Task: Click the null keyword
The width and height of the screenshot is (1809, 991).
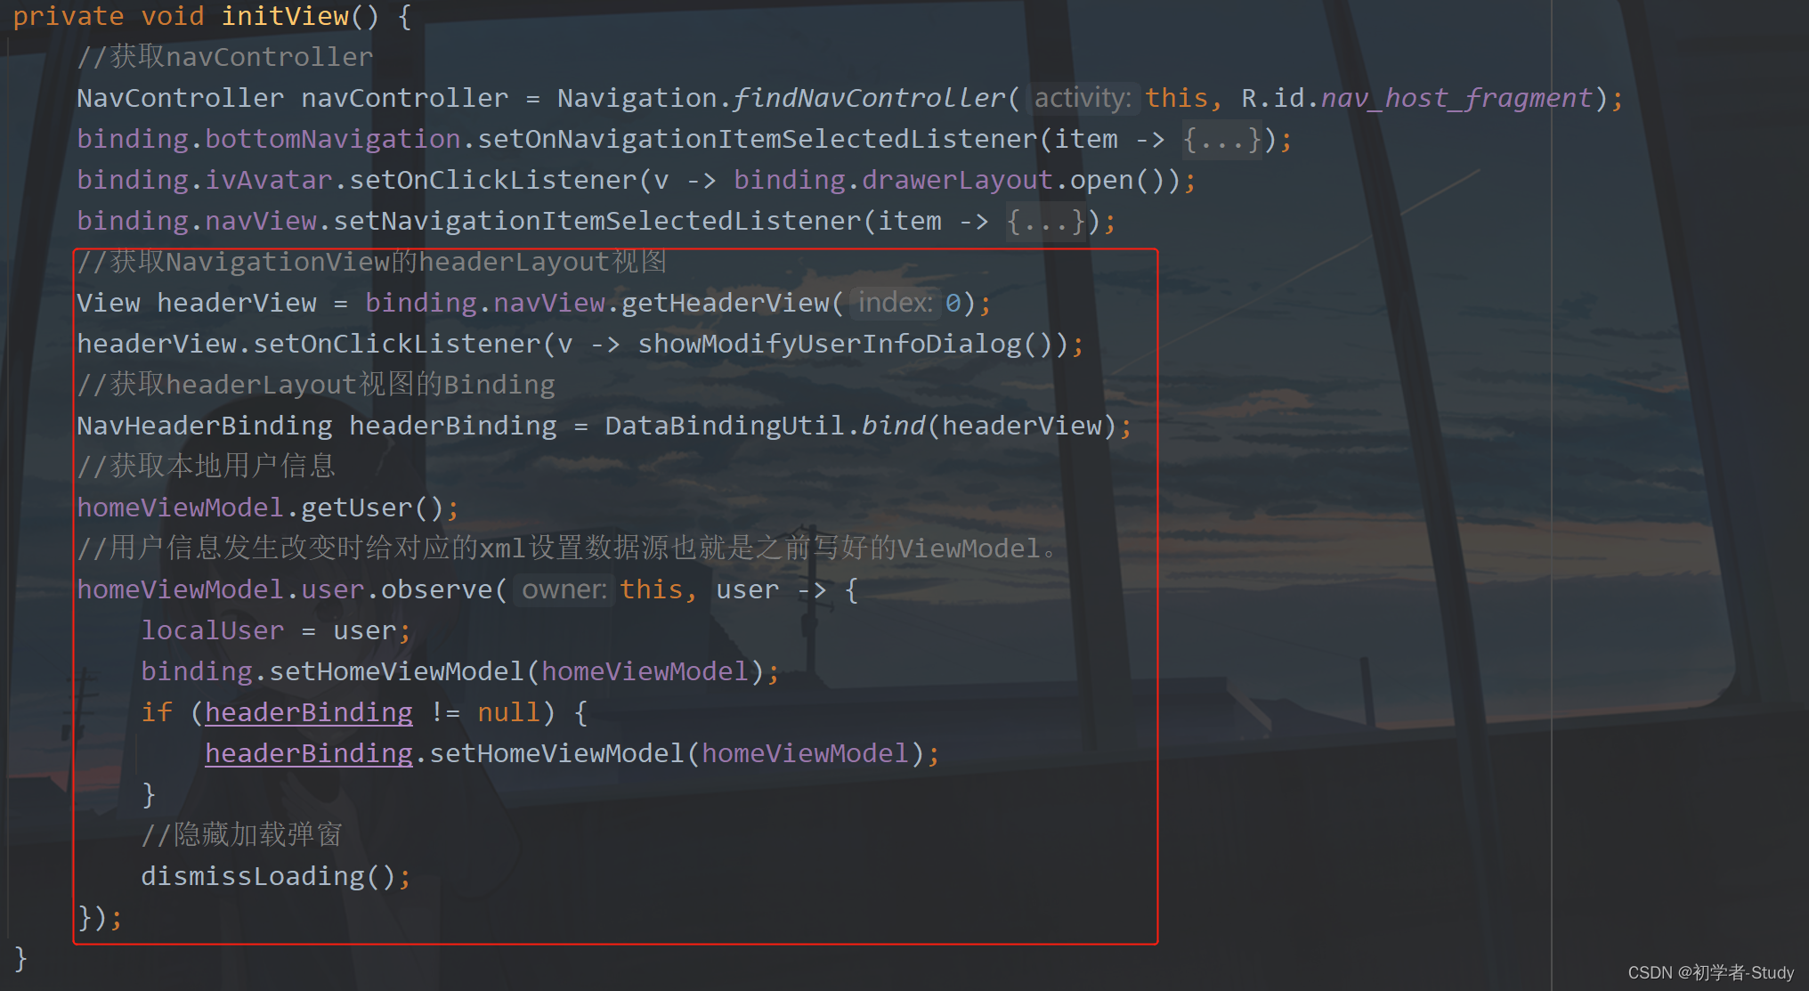Action: pyautogui.click(x=509, y=712)
